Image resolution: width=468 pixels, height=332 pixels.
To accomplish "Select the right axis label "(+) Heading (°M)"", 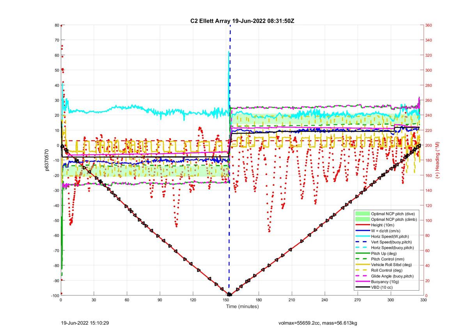I will [437, 160].
